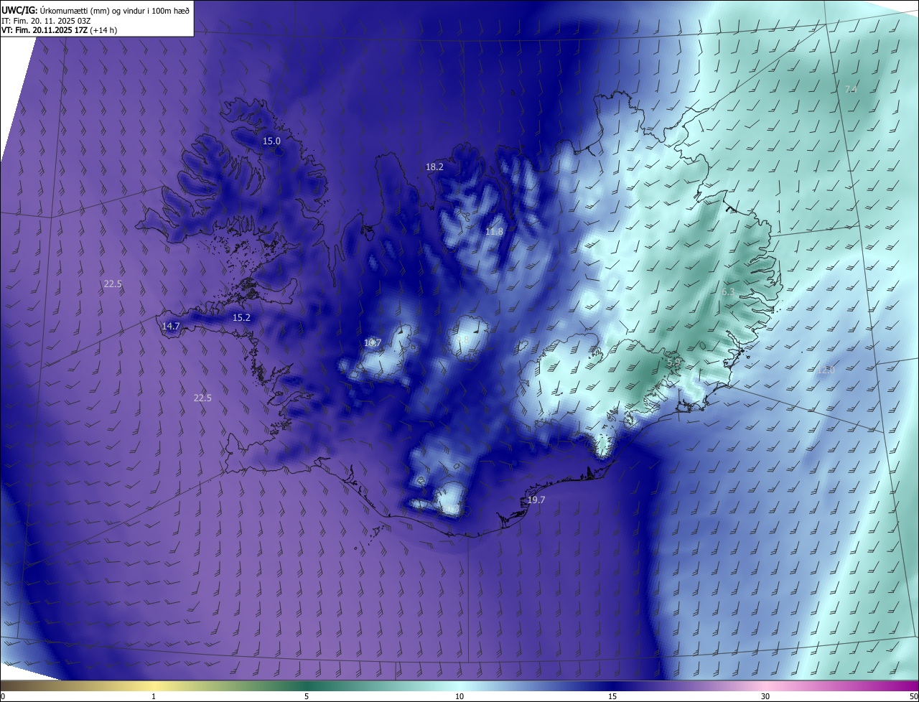Click the 30 tick on the color scale

click(x=765, y=696)
